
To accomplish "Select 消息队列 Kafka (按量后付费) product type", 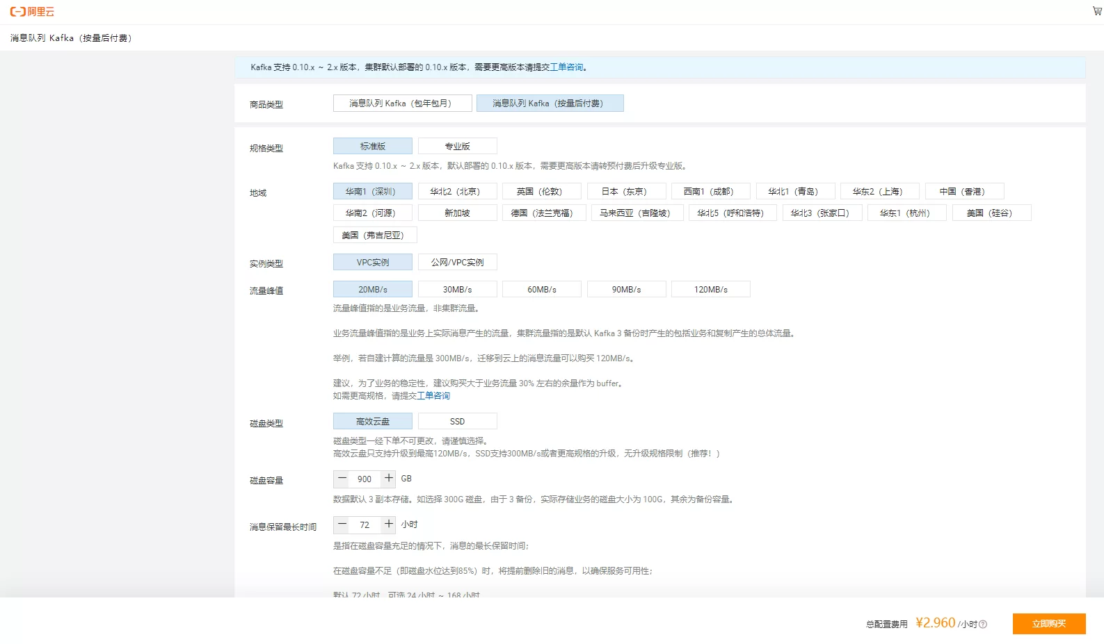I will click(550, 104).
